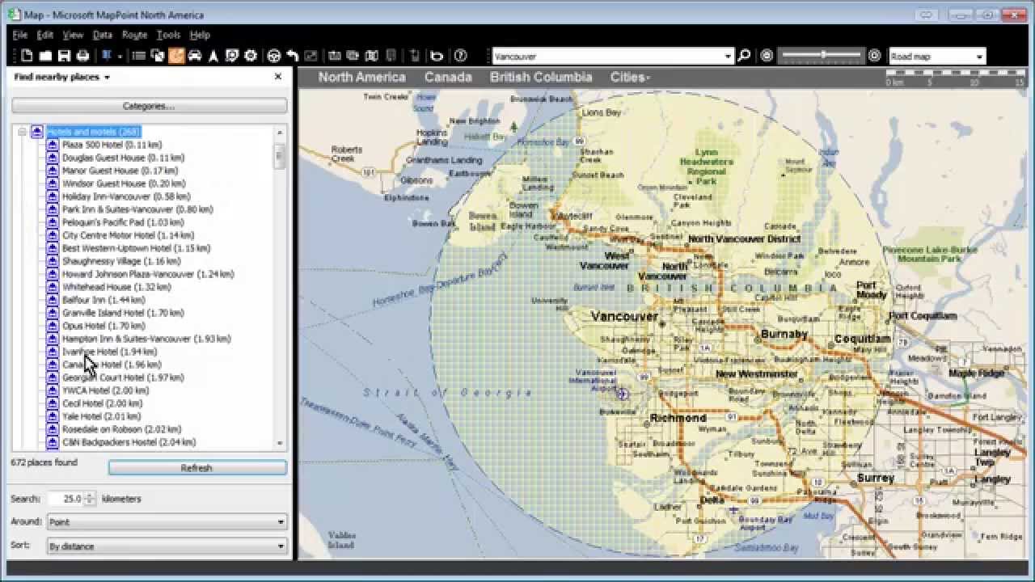
Task: Select Douglas Guest House (0.11 km)
Action: tap(123, 158)
